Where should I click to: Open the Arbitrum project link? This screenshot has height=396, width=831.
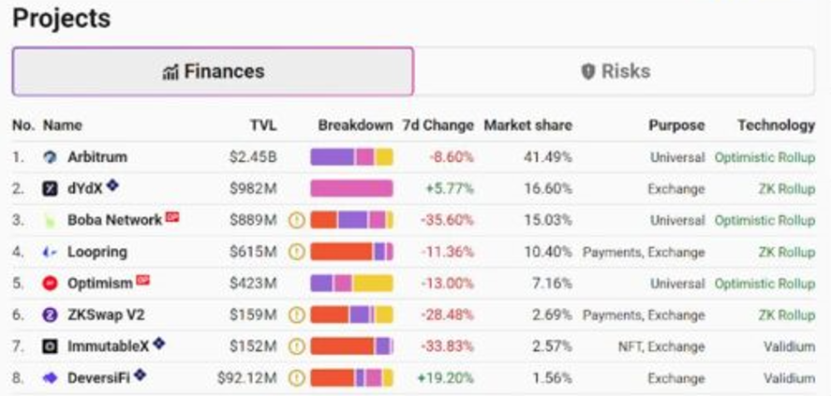point(96,157)
